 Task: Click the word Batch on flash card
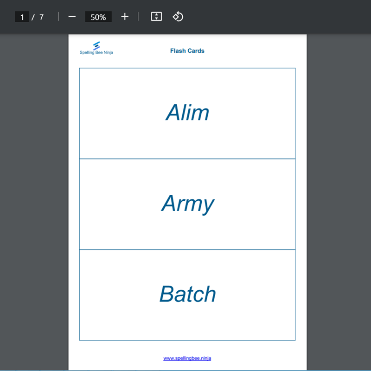[188, 294]
